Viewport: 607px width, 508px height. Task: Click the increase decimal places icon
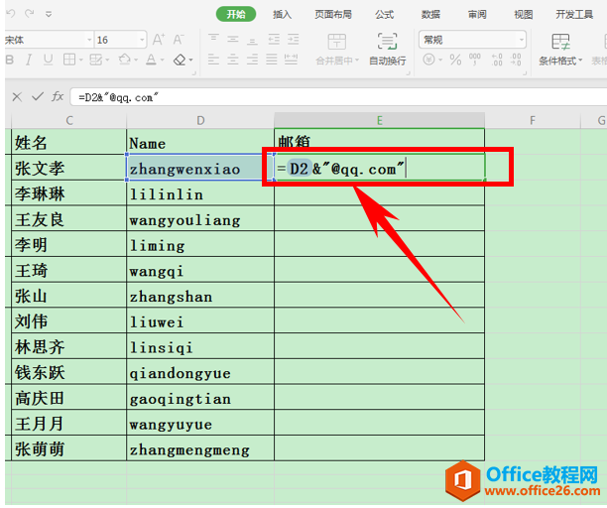point(497,60)
